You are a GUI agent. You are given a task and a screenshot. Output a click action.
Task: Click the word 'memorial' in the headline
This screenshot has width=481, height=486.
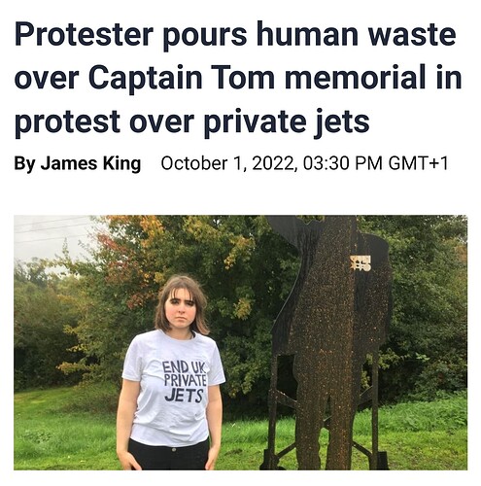pyautogui.click(x=355, y=78)
